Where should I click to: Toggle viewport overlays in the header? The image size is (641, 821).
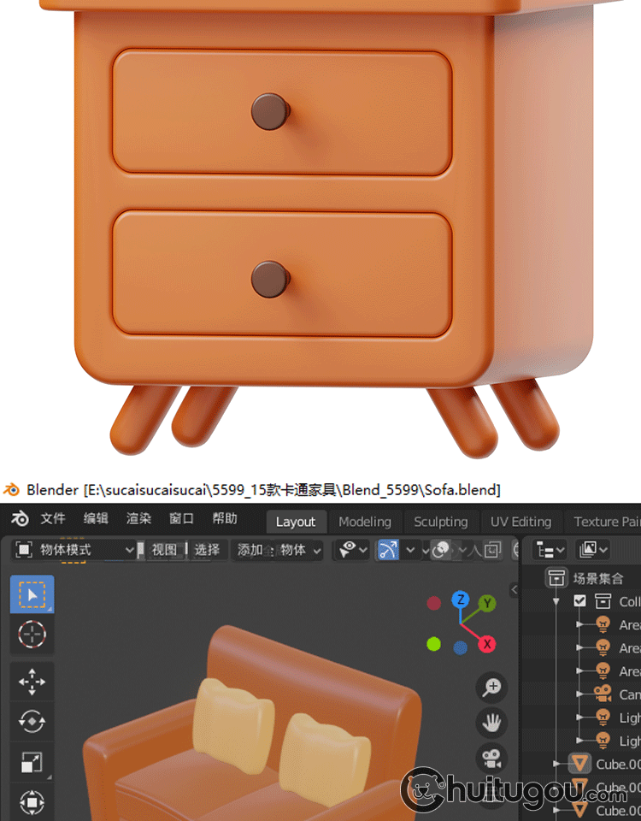[x=442, y=550]
